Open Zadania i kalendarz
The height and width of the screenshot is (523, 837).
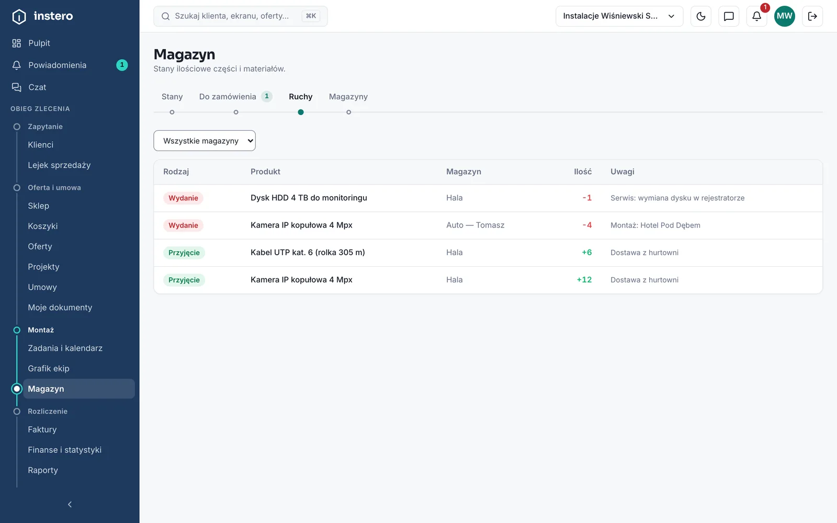tap(65, 348)
